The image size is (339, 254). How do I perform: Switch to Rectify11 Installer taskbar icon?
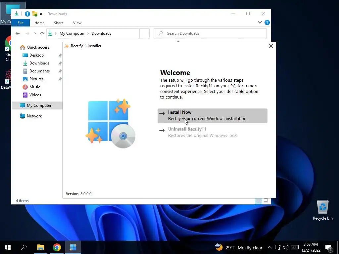coord(73,247)
